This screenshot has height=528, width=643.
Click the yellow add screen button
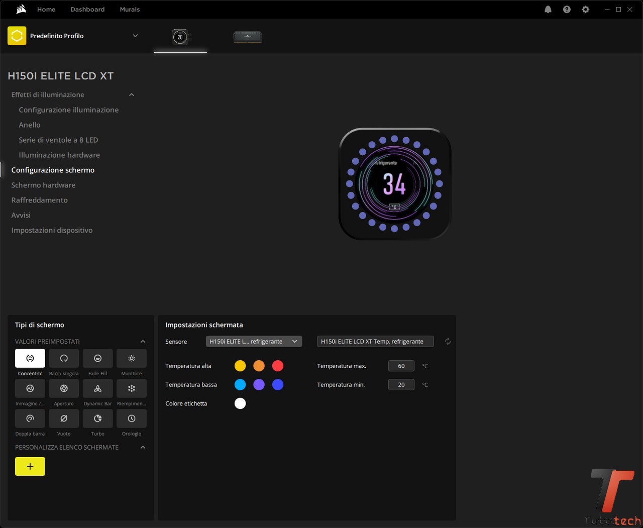tap(30, 466)
